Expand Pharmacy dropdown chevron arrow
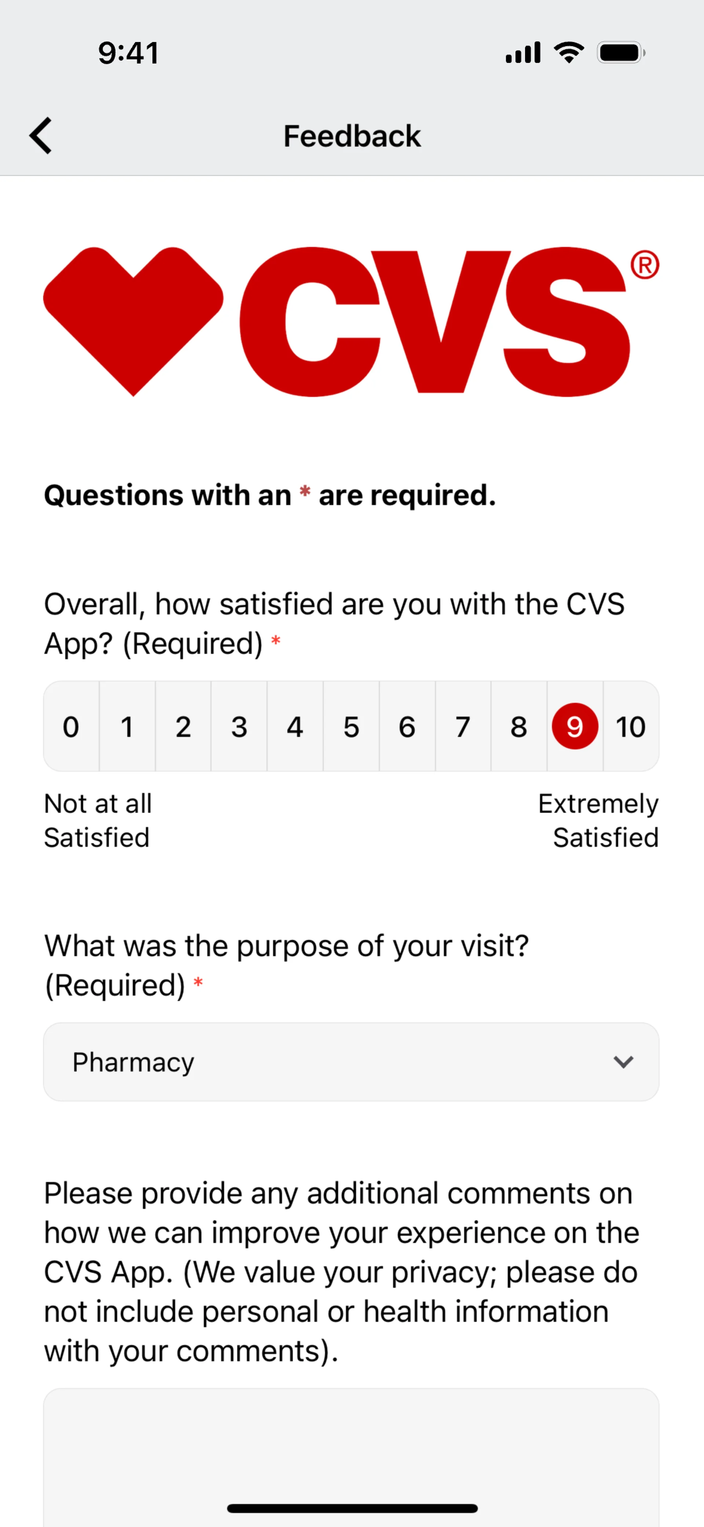This screenshot has height=1527, width=704. [623, 1062]
